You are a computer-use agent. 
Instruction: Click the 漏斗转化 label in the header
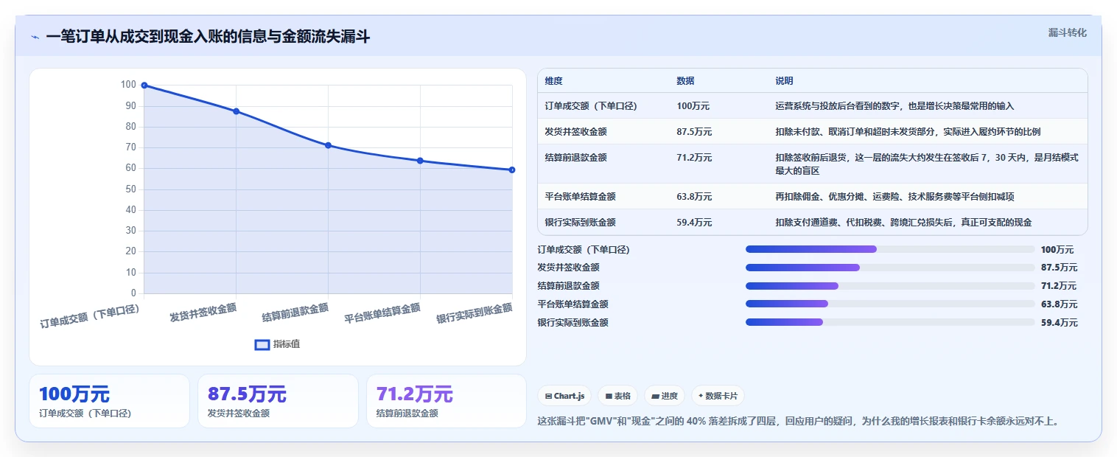coord(1067,32)
